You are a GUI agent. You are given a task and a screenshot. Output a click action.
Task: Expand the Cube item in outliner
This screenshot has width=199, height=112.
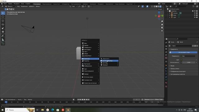pos(170,15)
